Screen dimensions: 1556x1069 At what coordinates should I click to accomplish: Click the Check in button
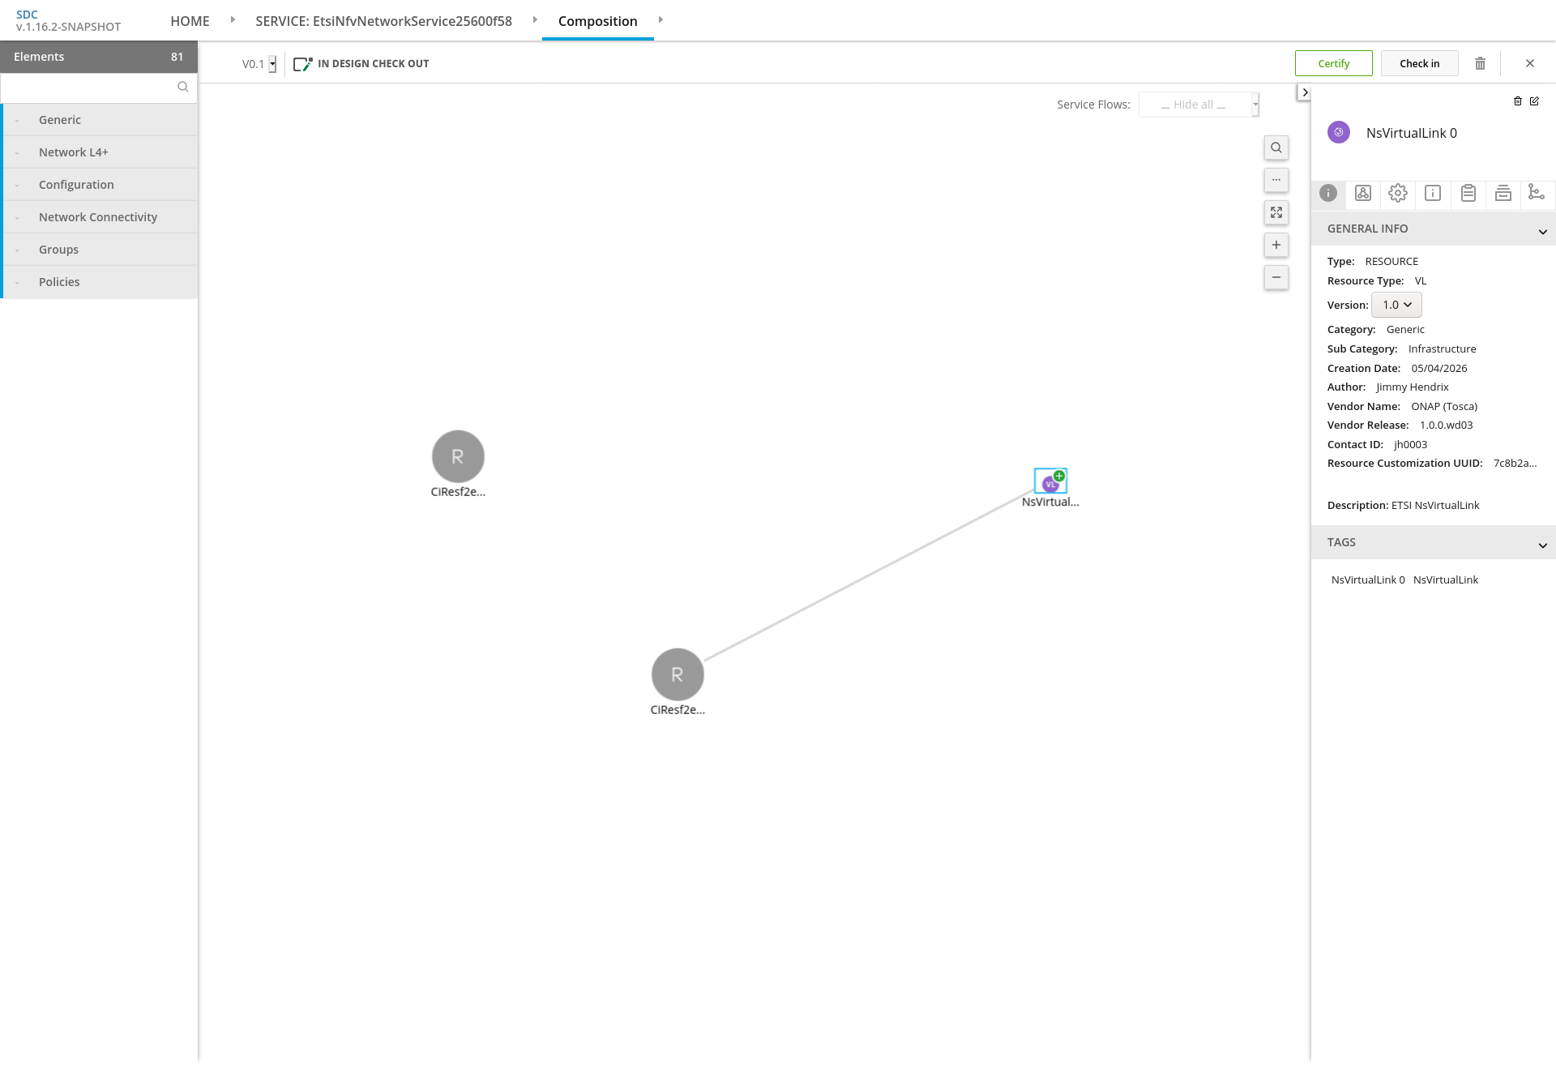(x=1420, y=63)
